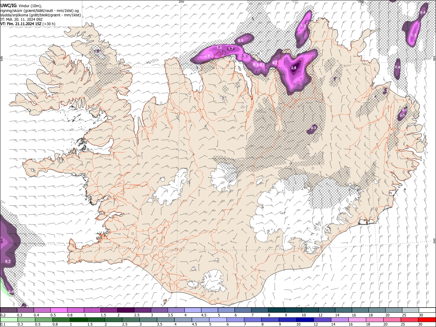Click the 18 number on the rain scale
This screenshot has width=436, height=327.
[x=368, y=325]
